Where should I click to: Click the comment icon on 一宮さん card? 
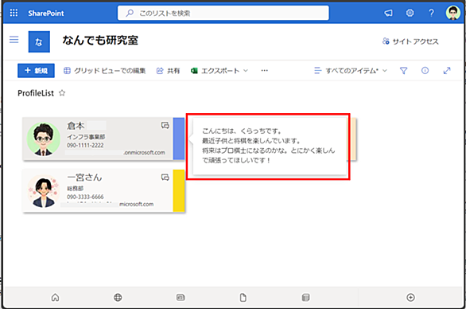coord(165,178)
